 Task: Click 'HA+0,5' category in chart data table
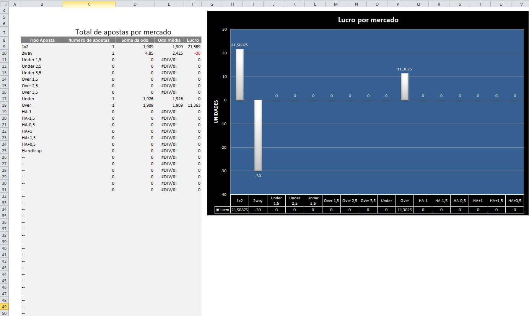[x=514, y=200]
